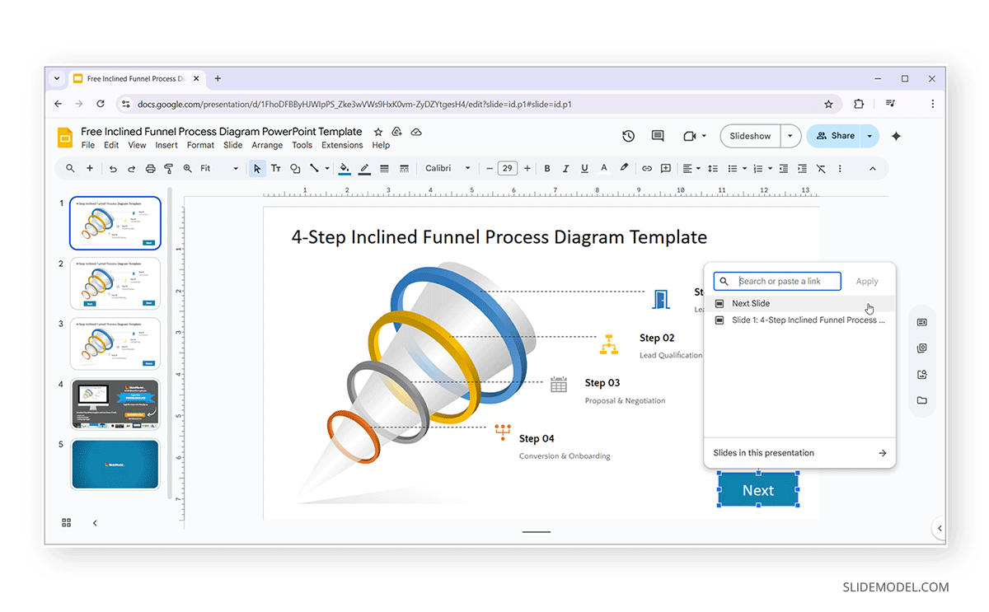Undo the last action
The image size is (989, 612).
point(113,168)
